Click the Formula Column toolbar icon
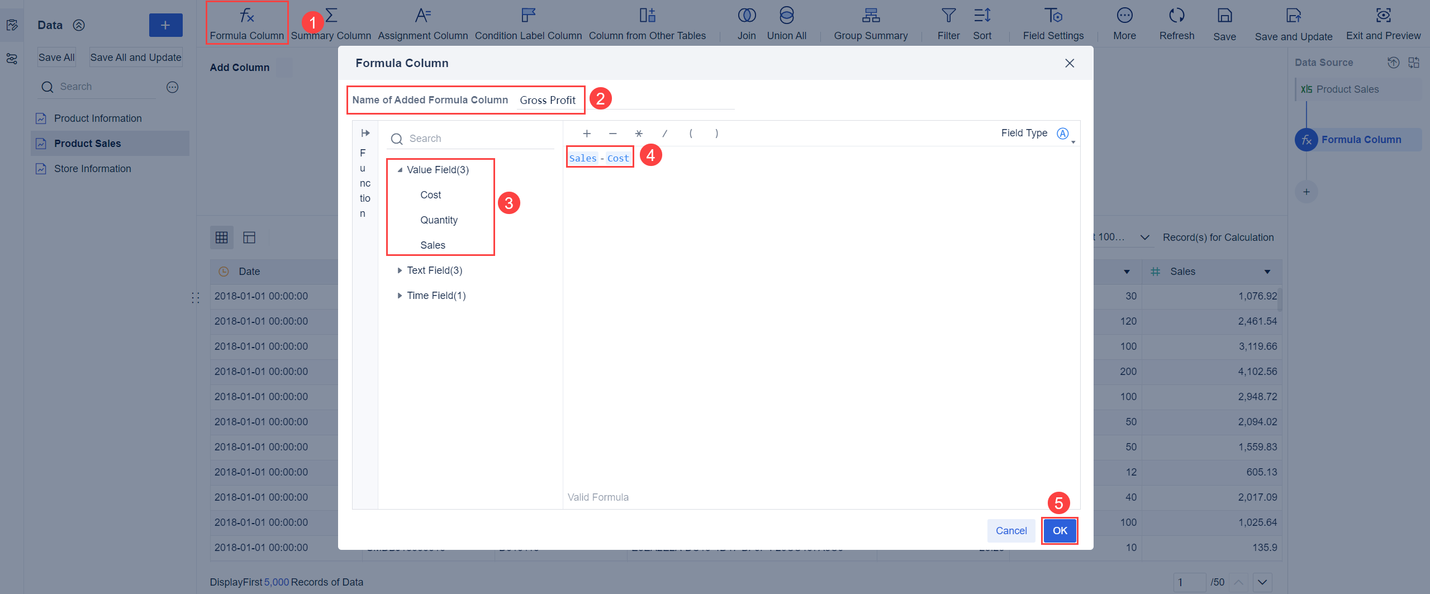This screenshot has height=594, width=1430. pyautogui.click(x=246, y=23)
